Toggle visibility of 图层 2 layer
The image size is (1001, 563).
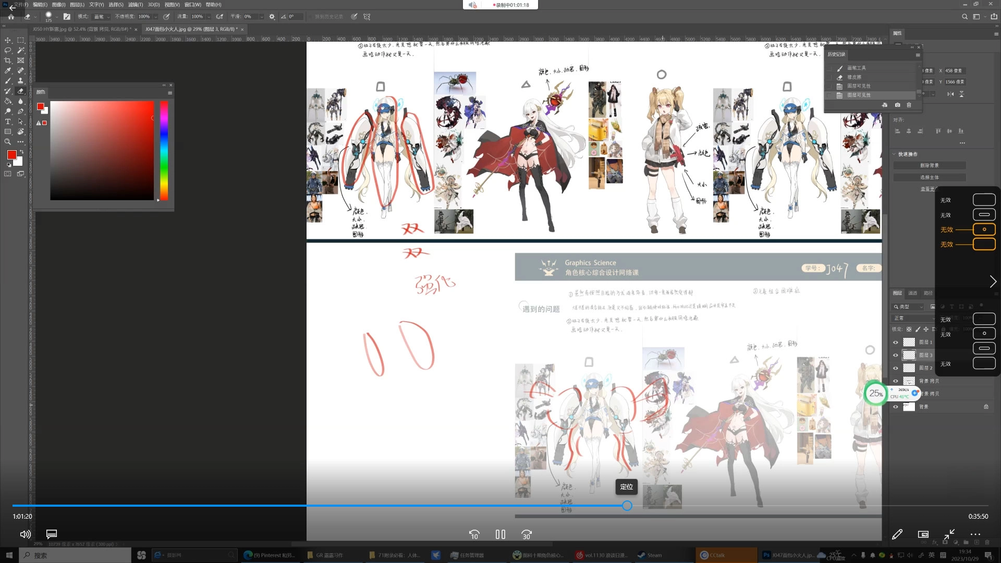896,368
